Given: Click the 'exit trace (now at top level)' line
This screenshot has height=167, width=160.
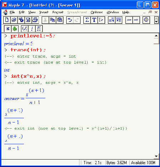Looking at the screenshot, I should [56, 62].
